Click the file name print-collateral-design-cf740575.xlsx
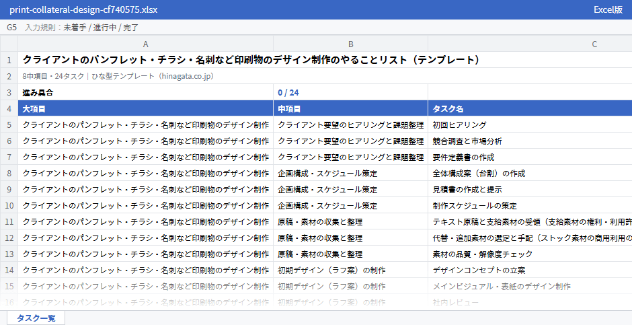Viewport: 632px width, 325px height. pos(83,9)
